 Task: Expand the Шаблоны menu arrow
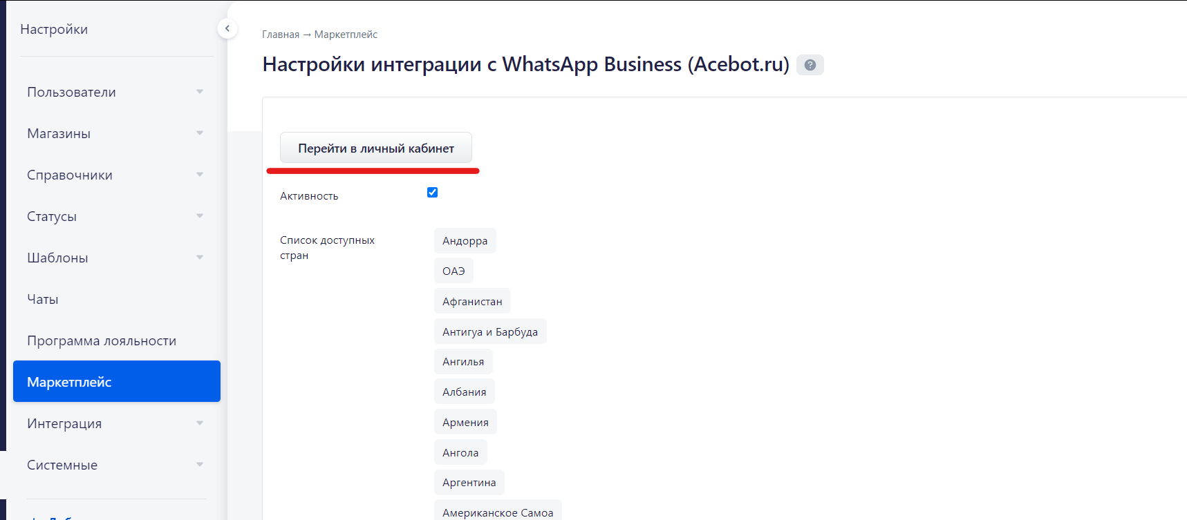[200, 258]
